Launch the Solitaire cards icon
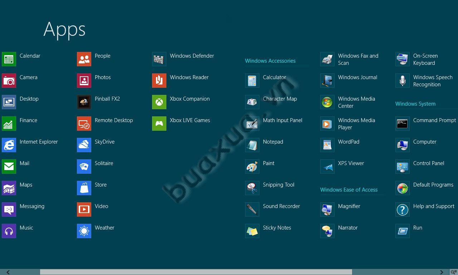The width and height of the screenshot is (458, 275). pos(84,167)
